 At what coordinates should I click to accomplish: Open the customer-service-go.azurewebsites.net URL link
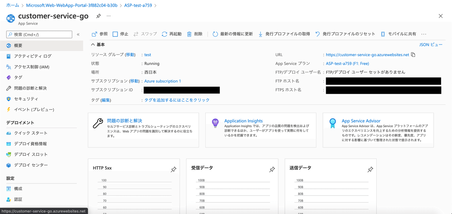[367, 55]
